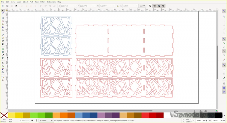This screenshot has width=227, height=123.
Task: Select the Node edit tool
Action: (3, 14)
